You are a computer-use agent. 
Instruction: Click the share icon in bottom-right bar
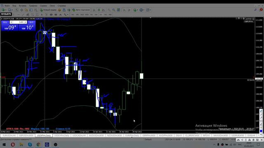tap(242, 140)
